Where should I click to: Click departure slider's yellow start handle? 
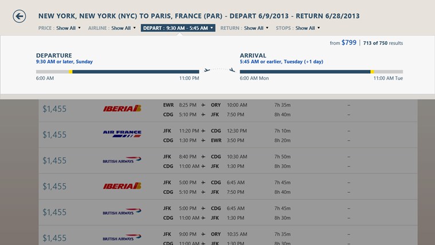(70, 72)
